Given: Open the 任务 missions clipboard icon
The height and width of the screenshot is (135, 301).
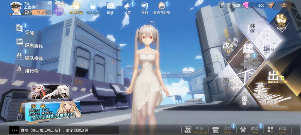Looking at the screenshot, I should click(19, 28).
